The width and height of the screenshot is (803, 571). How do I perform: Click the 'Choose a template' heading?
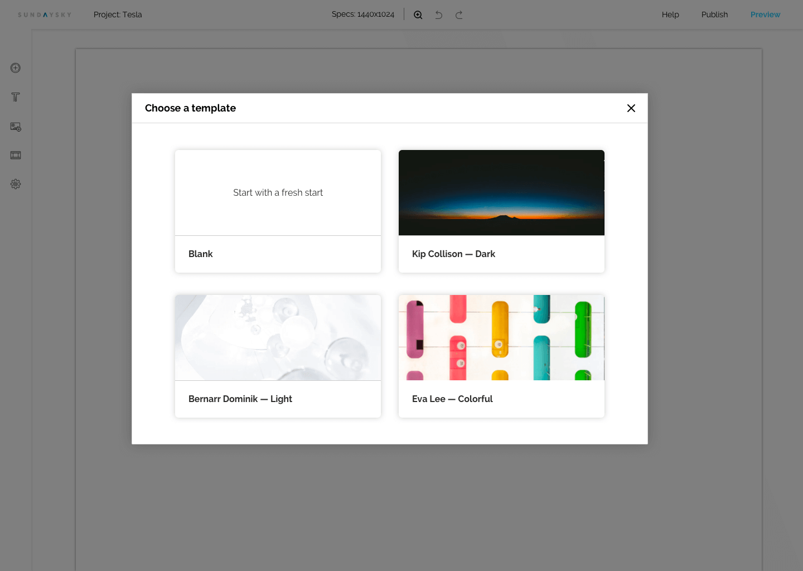point(190,108)
